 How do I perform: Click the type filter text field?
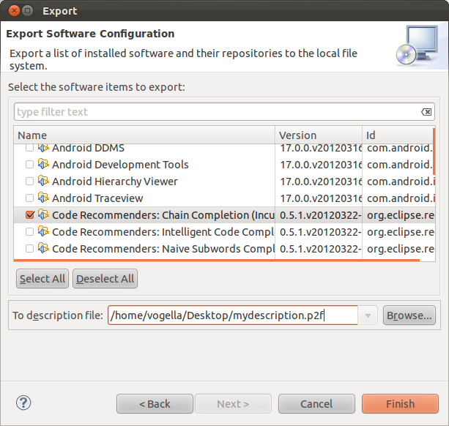point(224,112)
